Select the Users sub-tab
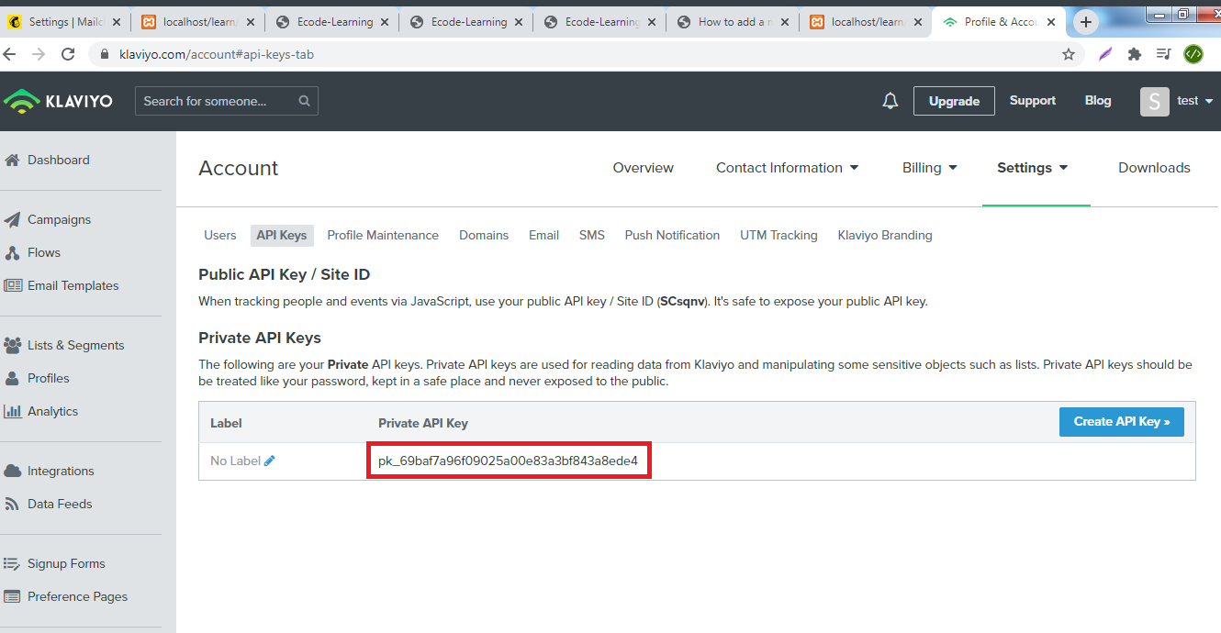This screenshot has width=1221, height=633. 220,236
